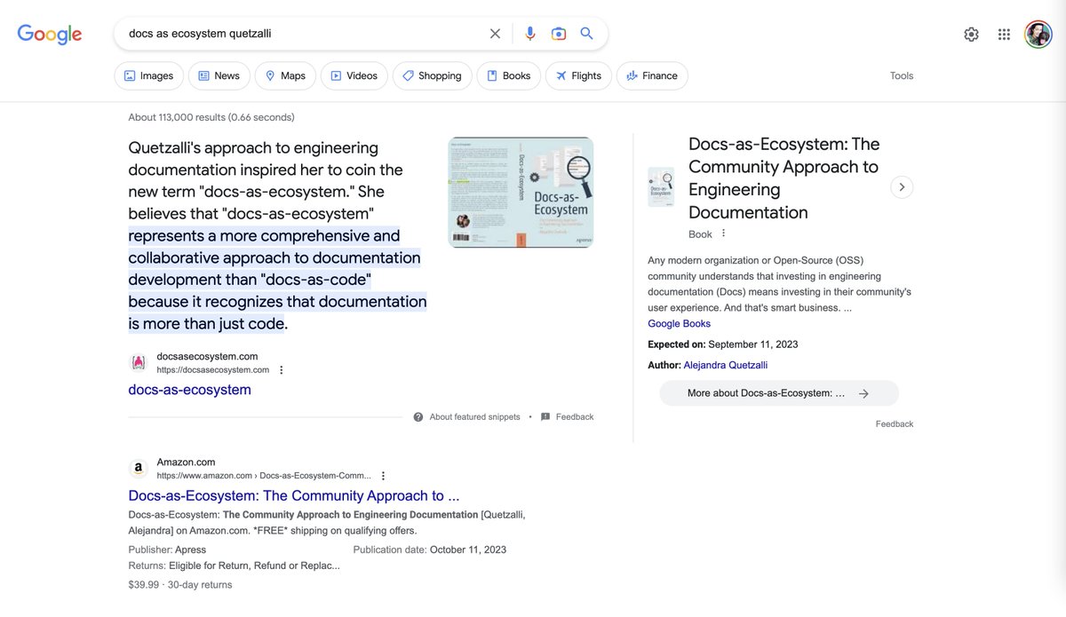Open the featured snippet book cover image
Viewport: 1066px width, 617px height.
click(521, 192)
